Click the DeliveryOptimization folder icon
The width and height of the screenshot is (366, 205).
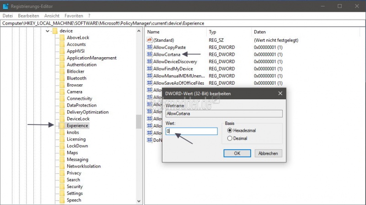click(62, 112)
